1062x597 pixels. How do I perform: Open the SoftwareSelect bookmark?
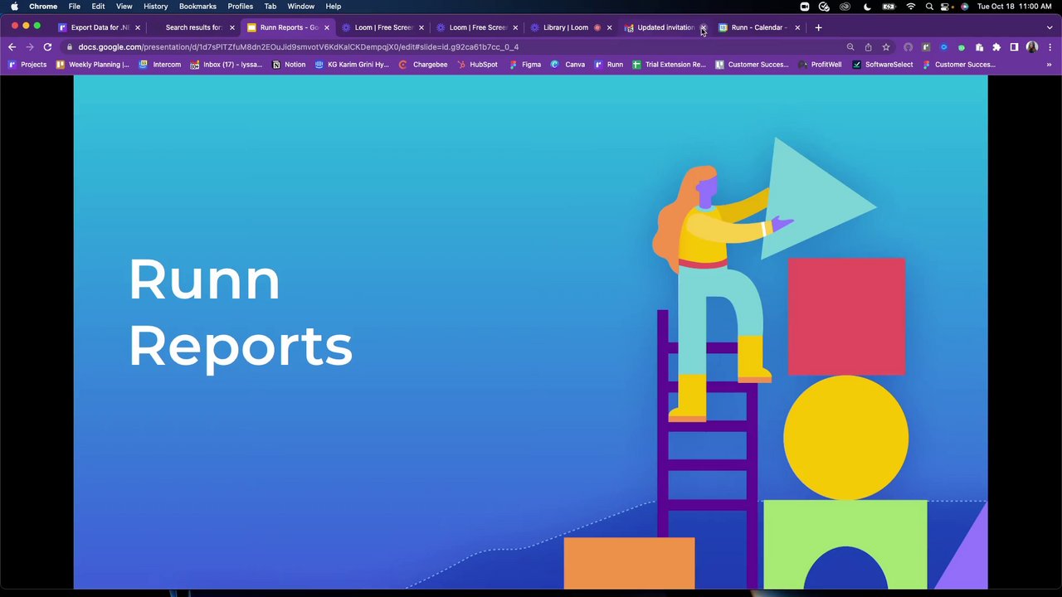tap(882, 65)
